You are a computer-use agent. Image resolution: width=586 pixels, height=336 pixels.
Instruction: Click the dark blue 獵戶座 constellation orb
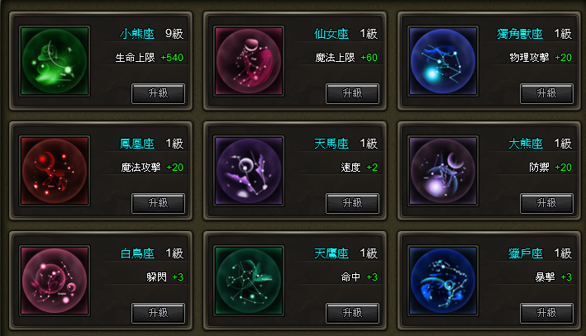[443, 281]
